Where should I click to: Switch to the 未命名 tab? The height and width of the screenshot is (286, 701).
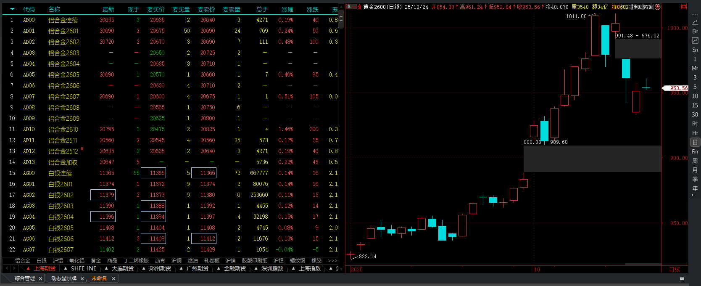pos(99,278)
